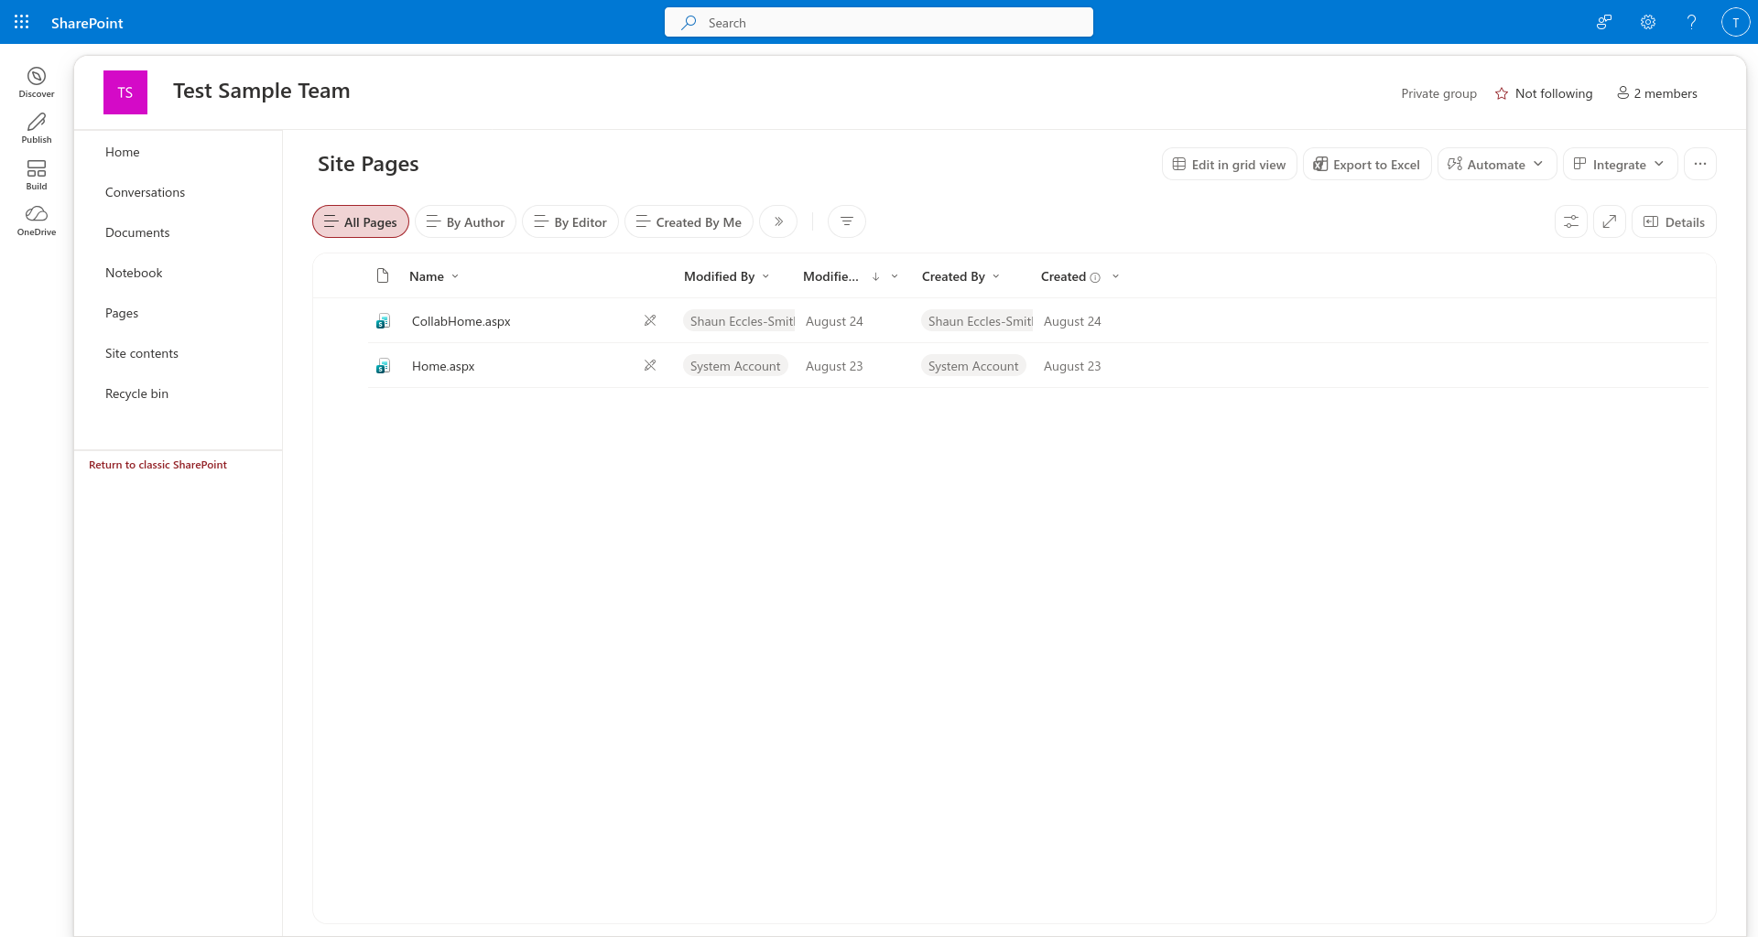Open the account profile avatar
This screenshot has width=1758, height=937.
(1736, 22)
